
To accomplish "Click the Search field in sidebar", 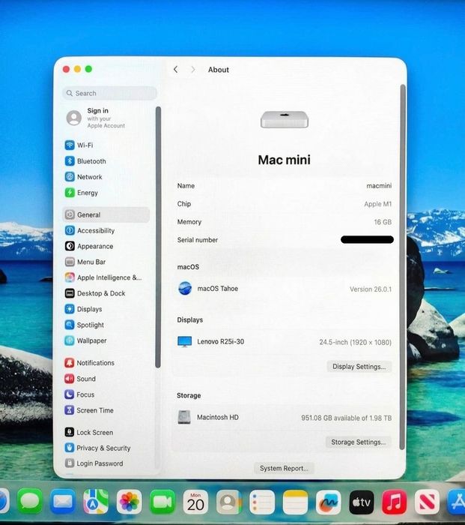I will [x=109, y=93].
